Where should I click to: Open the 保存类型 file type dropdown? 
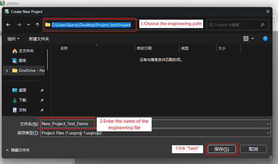156,133
